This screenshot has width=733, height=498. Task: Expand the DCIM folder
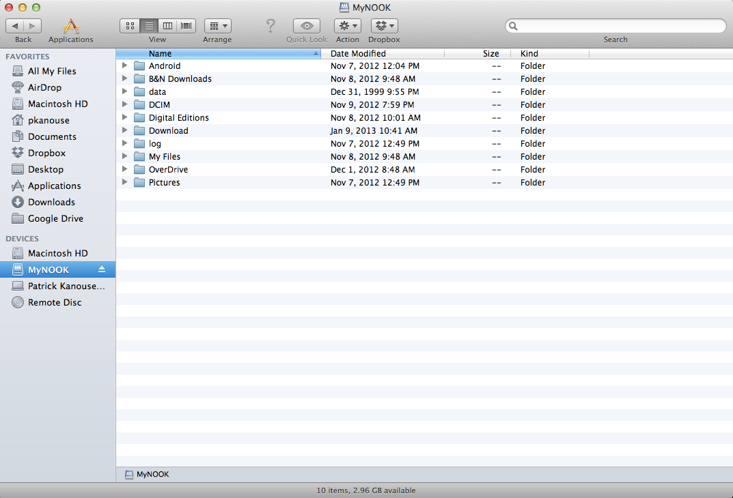[x=125, y=104]
